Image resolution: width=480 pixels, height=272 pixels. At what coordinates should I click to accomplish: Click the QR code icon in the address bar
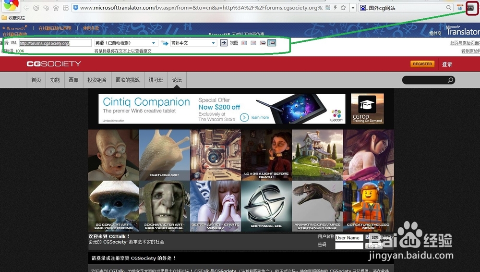click(x=328, y=7)
